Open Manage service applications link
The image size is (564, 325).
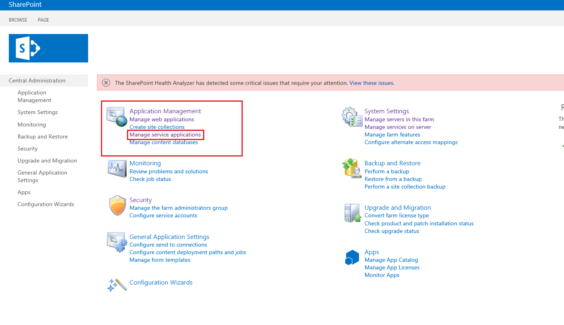tap(165, 135)
